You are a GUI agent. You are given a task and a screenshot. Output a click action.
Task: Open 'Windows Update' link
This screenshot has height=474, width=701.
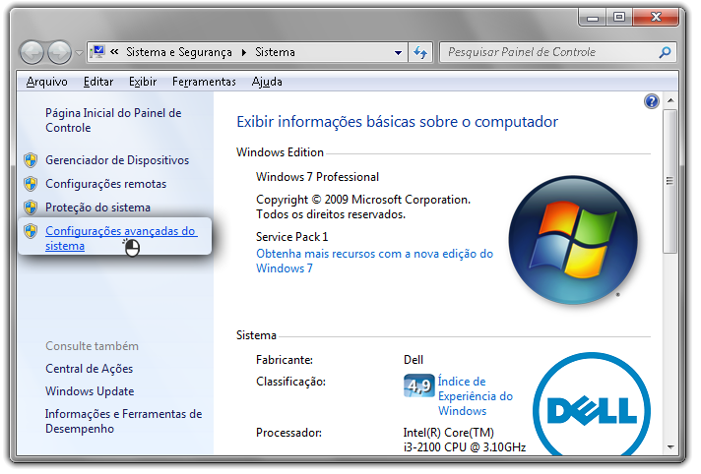point(90,391)
